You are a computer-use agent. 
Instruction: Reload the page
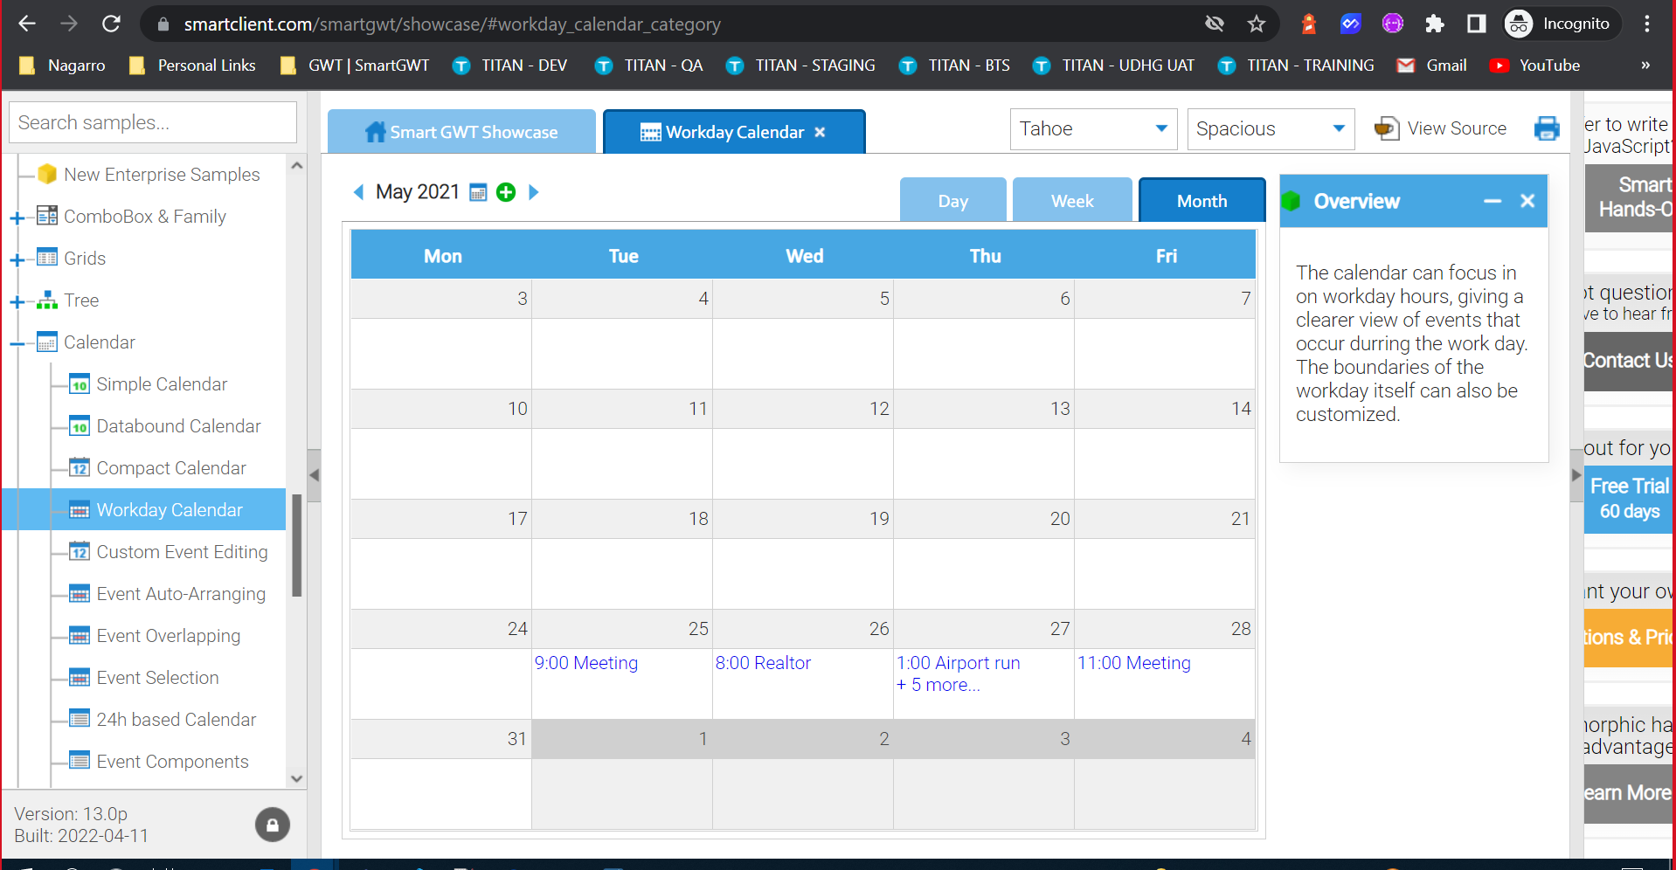111,24
